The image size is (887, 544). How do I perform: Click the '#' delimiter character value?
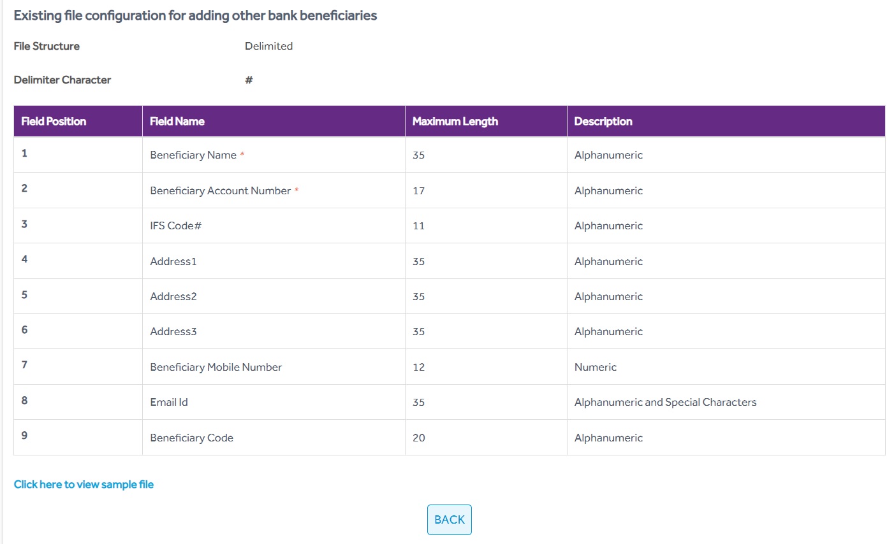(x=249, y=80)
